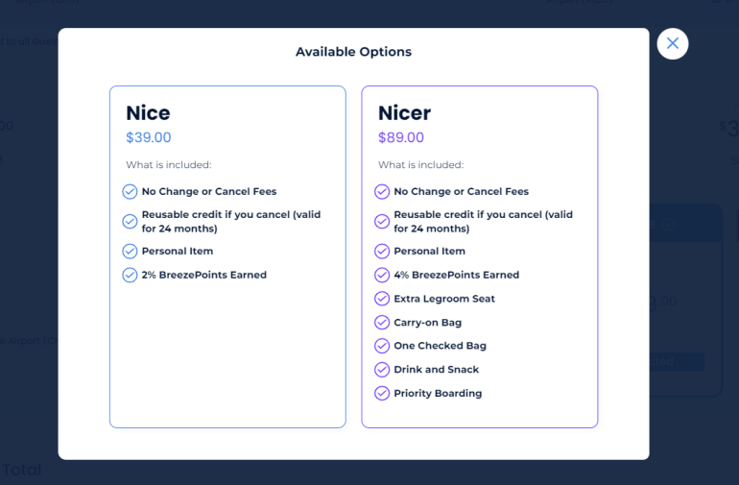This screenshot has height=485, width=739.
Task: Click the Priority Boarding feature label
Action: click(438, 393)
